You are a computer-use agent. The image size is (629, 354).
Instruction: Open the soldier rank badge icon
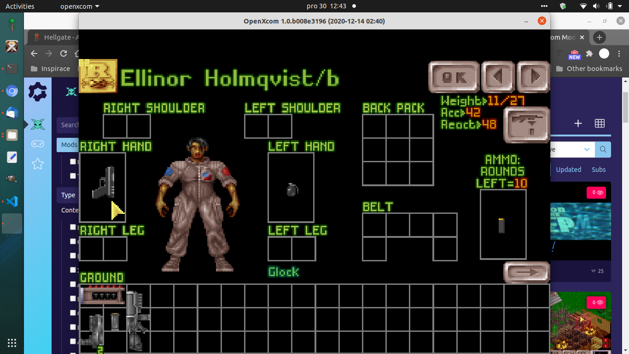point(98,76)
